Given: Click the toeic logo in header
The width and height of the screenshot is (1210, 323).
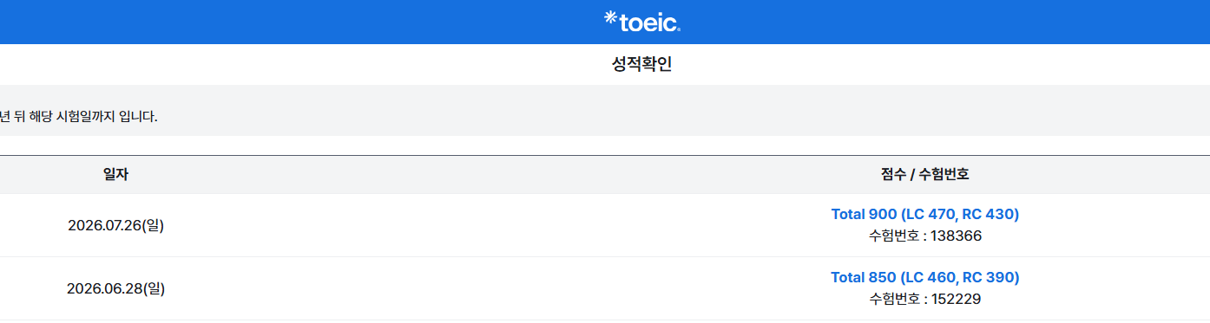Looking at the screenshot, I should point(642,22).
